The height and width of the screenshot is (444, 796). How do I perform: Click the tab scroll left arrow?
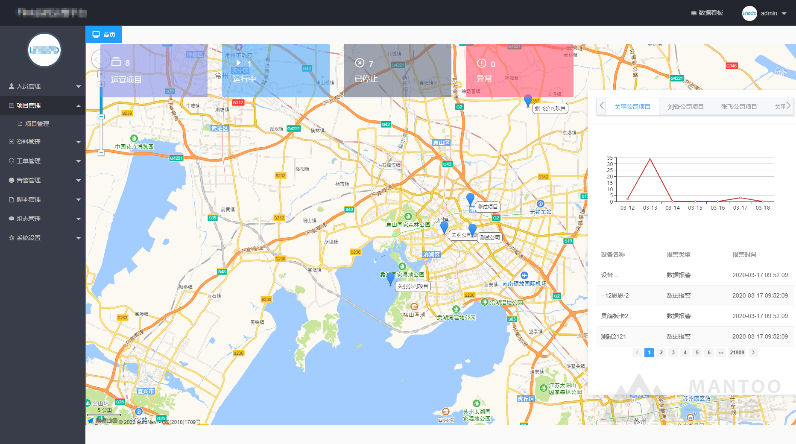[602, 106]
